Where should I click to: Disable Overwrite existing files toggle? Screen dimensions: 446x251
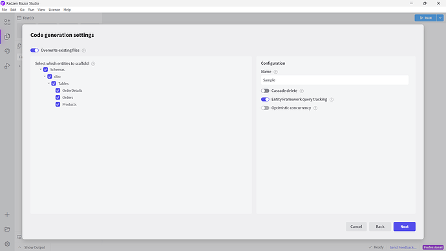tap(34, 50)
